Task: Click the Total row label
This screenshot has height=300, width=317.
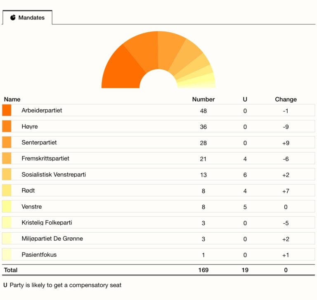Action: click(11, 270)
